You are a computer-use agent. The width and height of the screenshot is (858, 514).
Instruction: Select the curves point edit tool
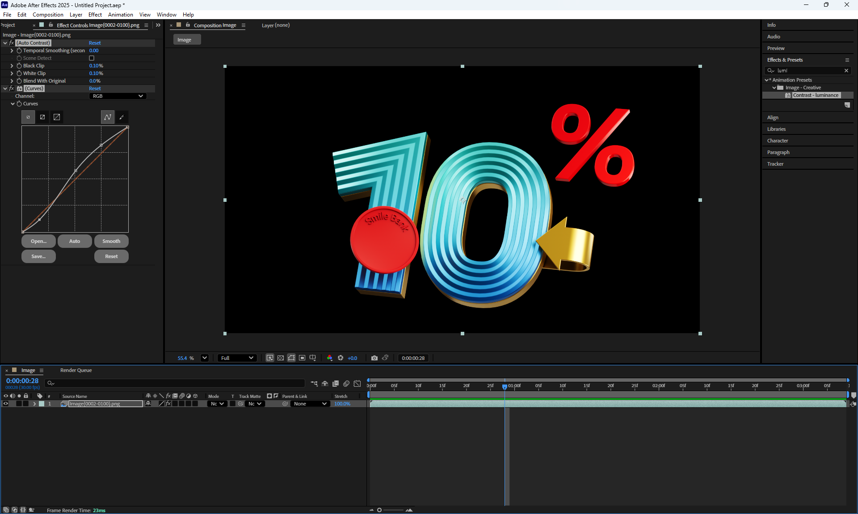coord(108,117)
